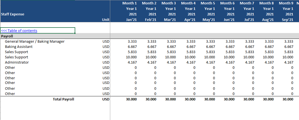This screenshot has height=120, width=299.
Task: Click the 10.000 Sales Support value under Jun'21
Action: tap(229, 57)
